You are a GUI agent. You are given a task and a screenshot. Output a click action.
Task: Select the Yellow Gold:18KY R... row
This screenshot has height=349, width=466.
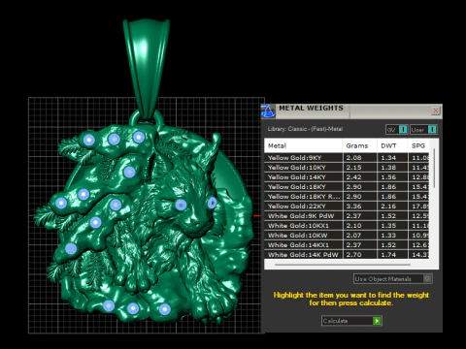coord(347,197)
